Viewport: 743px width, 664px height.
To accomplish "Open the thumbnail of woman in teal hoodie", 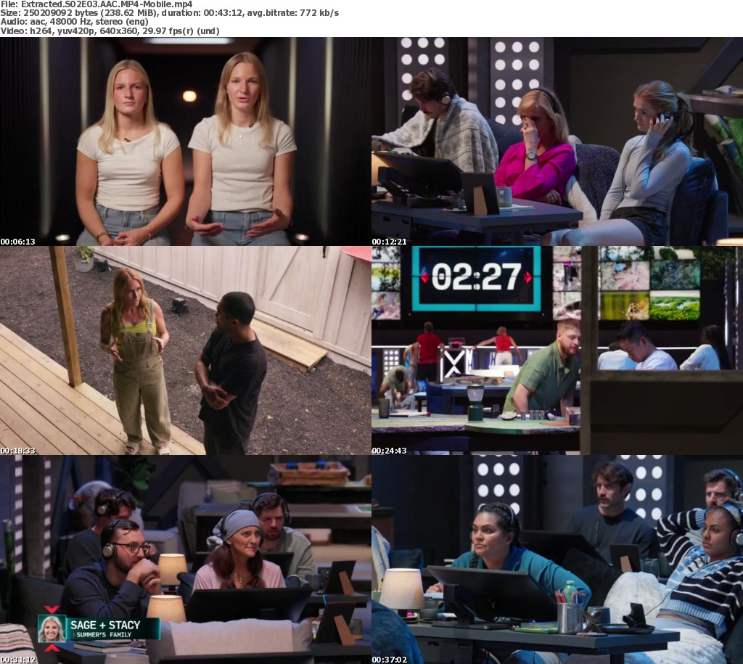I will coord(557,559).
